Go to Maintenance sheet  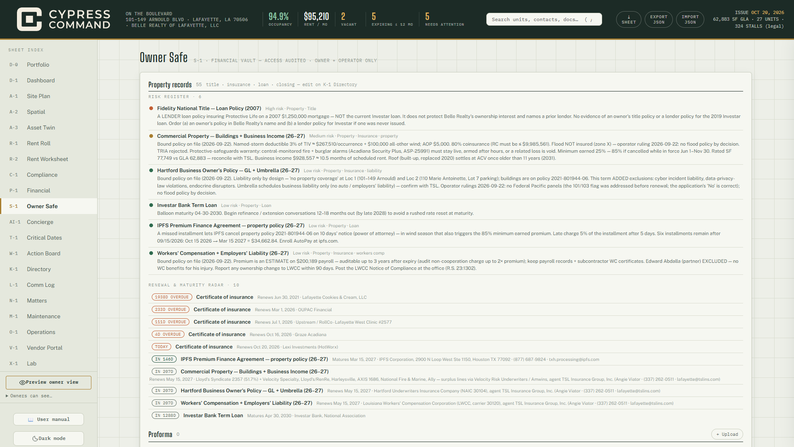click(49, 317)
